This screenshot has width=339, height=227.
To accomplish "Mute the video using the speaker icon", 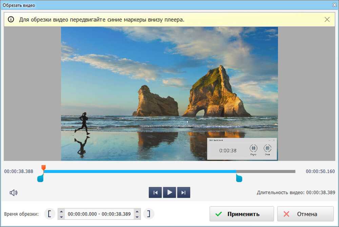I will coord(14,193).
